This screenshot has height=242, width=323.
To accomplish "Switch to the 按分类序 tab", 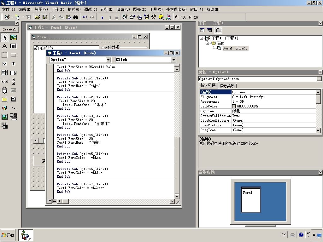I will 227,86.
